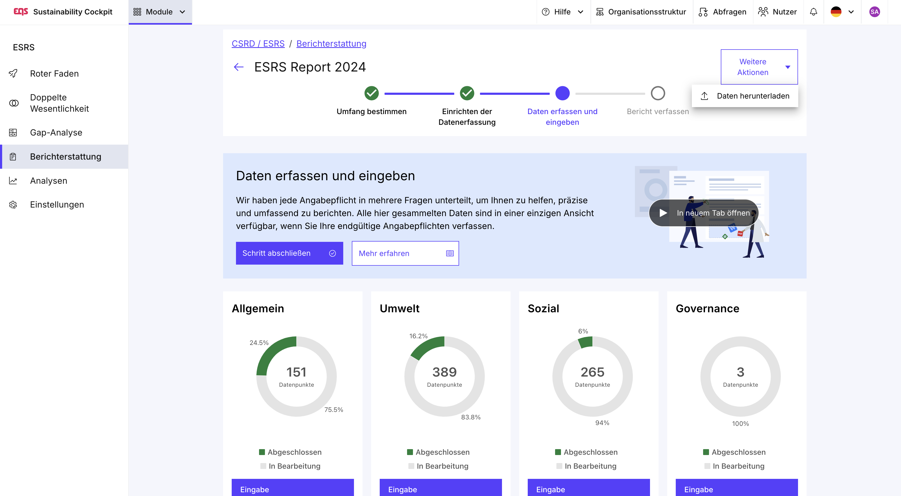
Task: Click the Sustainability Cockpit title
Action: point(72,12)
